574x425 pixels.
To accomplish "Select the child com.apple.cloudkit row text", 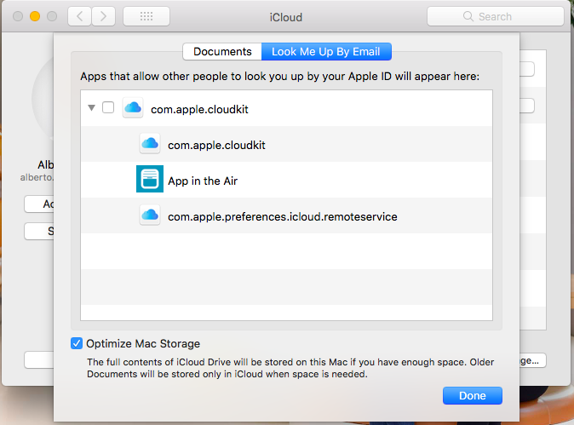I will tap(216, 146).
